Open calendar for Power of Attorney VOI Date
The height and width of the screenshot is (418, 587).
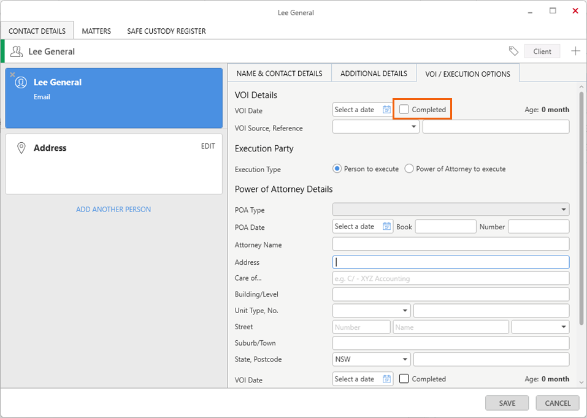(x=386, y=379)
